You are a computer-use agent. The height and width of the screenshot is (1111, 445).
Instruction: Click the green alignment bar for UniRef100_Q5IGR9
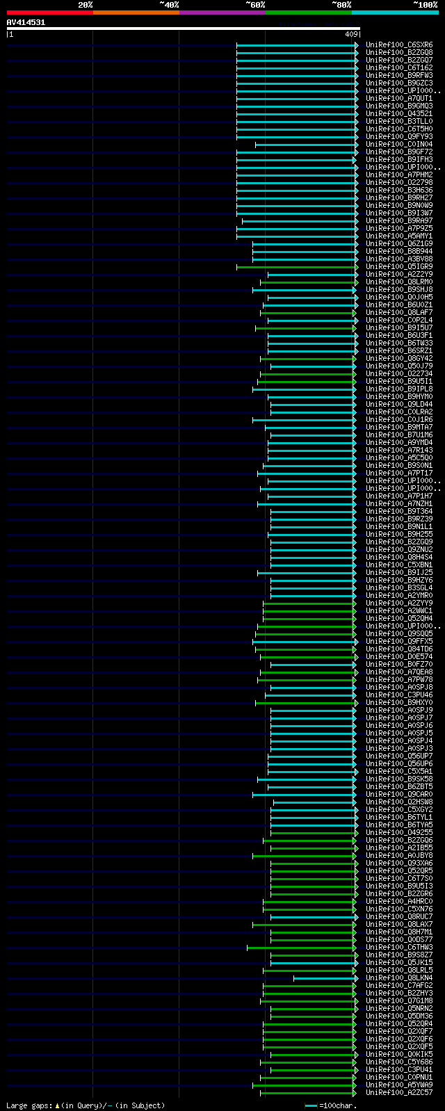click(x=298, y=267)
